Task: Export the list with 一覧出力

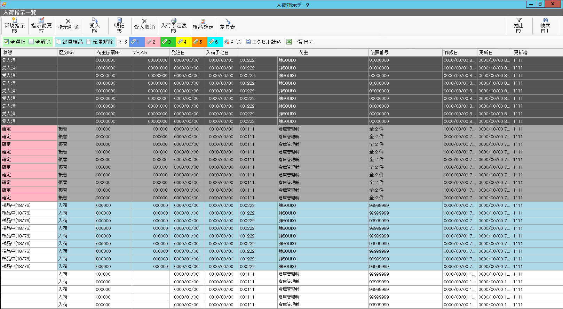Action: (300, 42)
